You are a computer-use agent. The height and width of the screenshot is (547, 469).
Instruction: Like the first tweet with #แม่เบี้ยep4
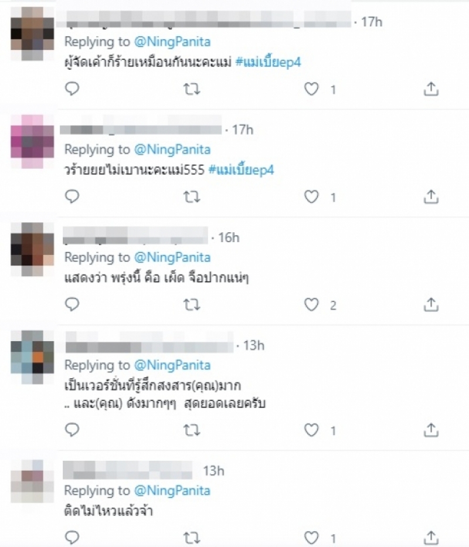point(311,89)
